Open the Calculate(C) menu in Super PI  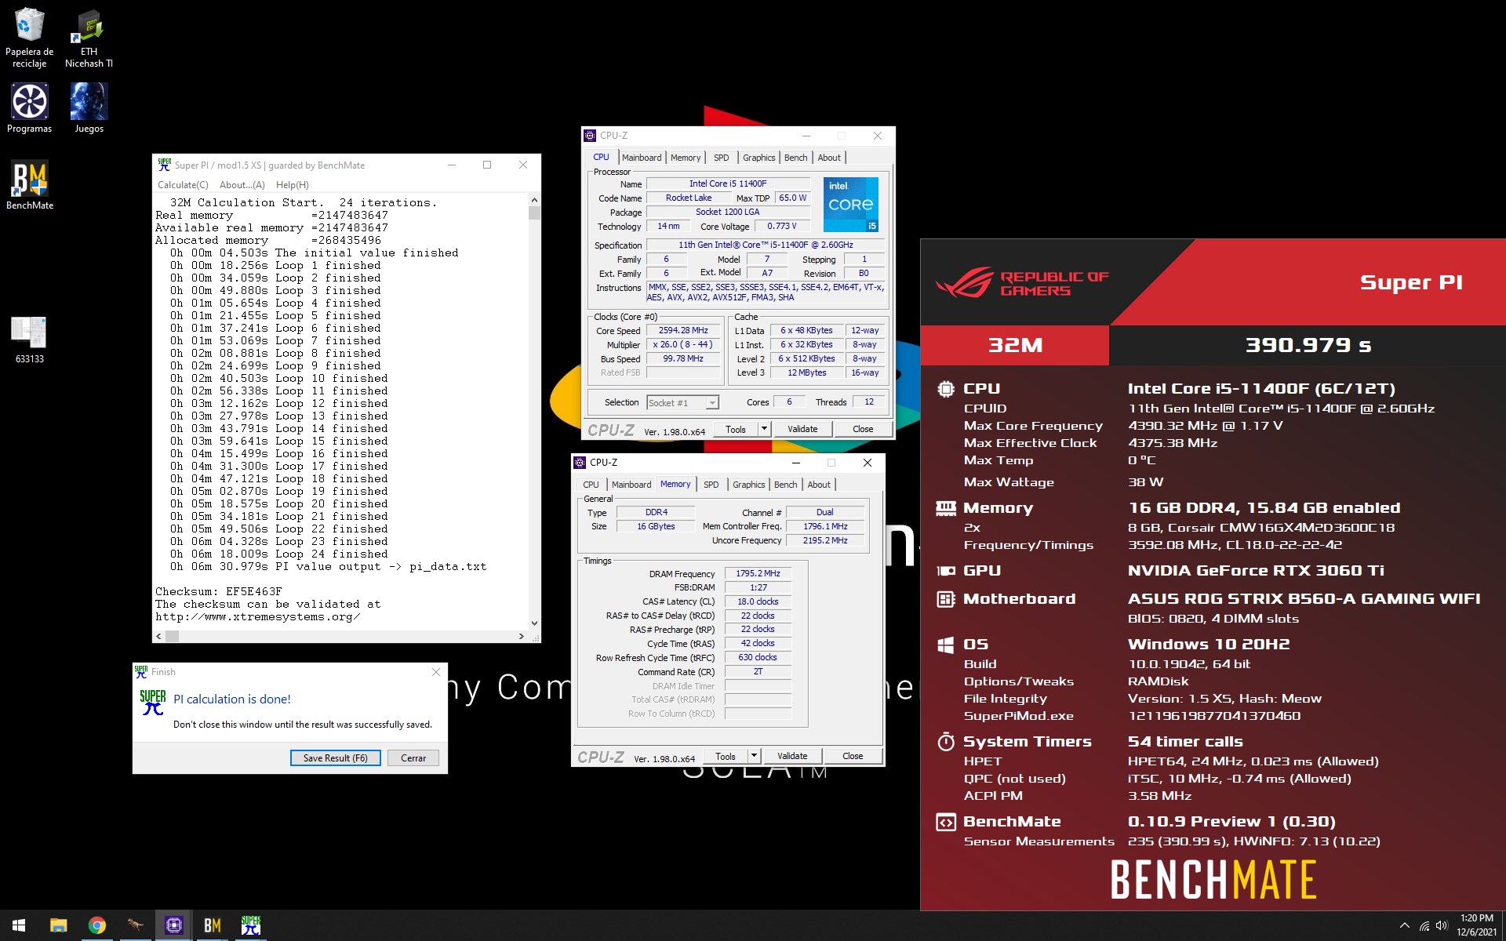coord(183,185)
